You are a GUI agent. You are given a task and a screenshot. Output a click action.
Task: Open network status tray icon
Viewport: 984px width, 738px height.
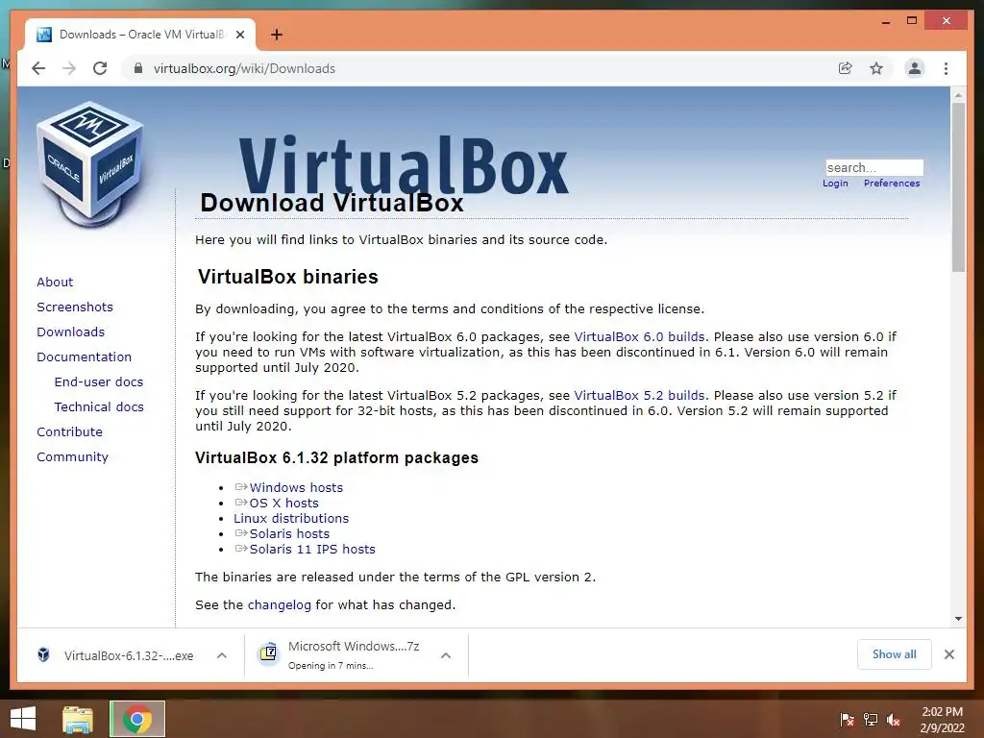[871, 720]
